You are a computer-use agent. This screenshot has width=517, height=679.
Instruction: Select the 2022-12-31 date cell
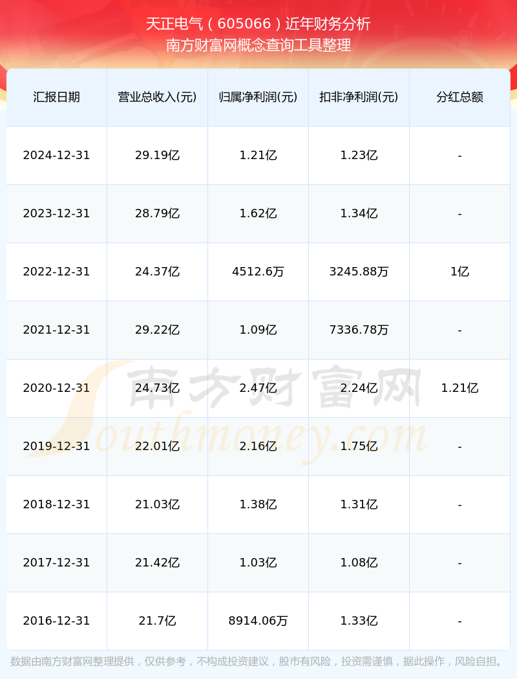[57, 272]
